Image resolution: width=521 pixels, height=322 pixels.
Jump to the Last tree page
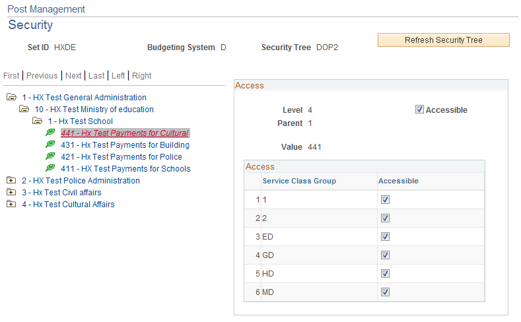[96, 76]
